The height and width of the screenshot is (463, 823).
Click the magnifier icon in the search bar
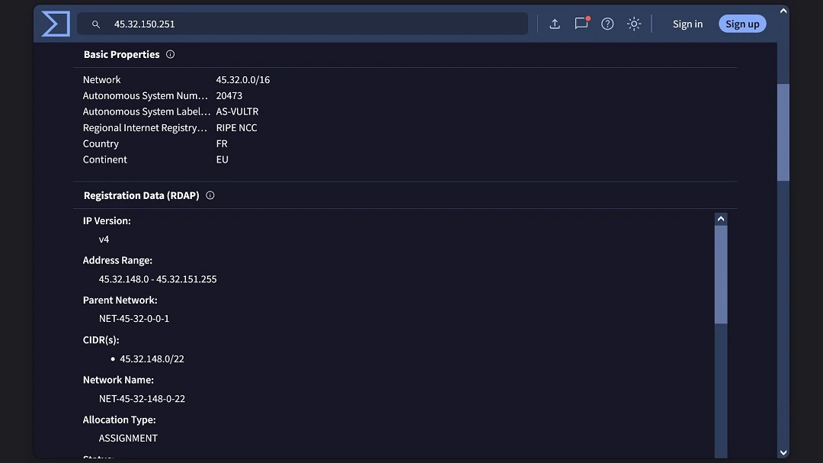pyautogui.click(x=96, y=24)
